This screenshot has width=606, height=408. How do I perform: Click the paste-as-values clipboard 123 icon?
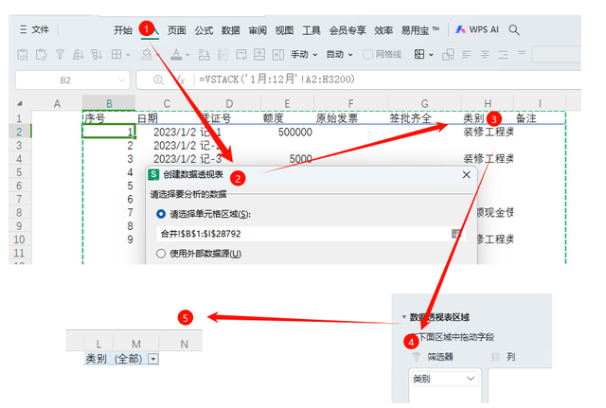click(x=23, y=55)
